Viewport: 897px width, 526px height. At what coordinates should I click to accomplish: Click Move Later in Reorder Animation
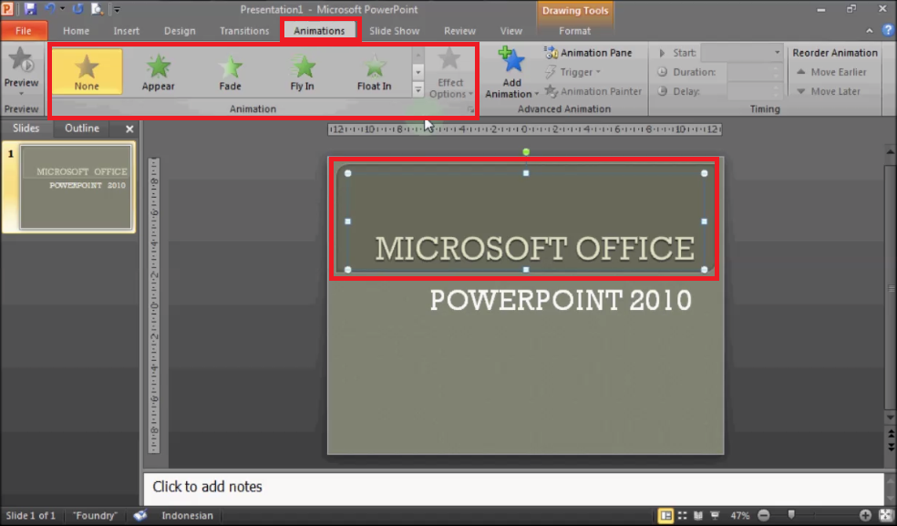tap(829, 91)
